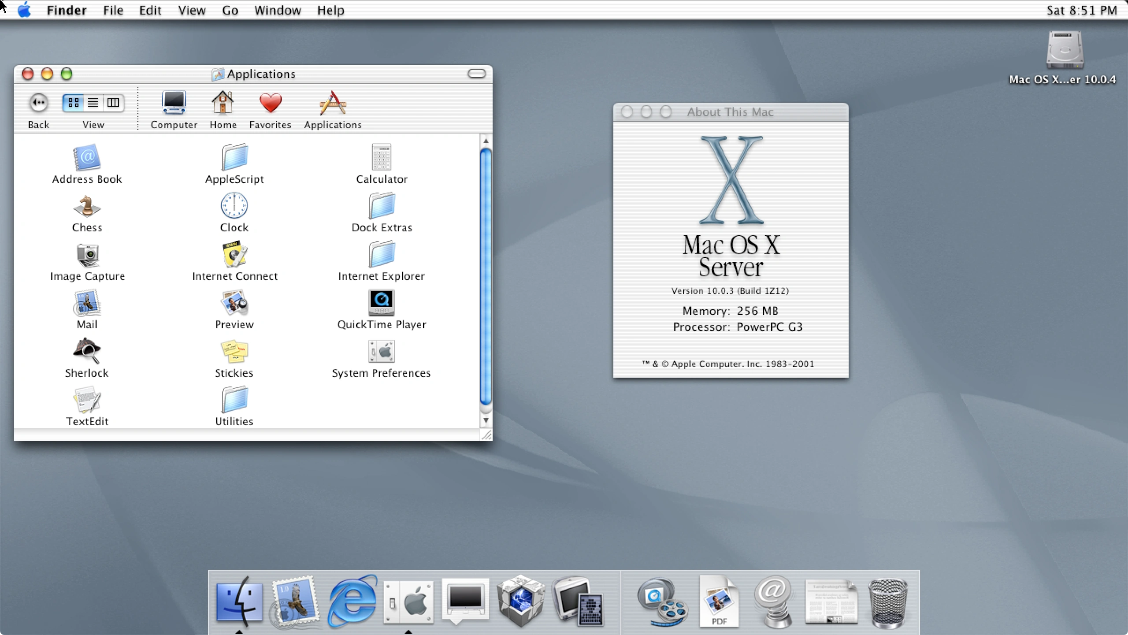Viewport: 1128px width, 635px height.
Task: Launch System Preferences from Applications folder
Action: point(381,353)
